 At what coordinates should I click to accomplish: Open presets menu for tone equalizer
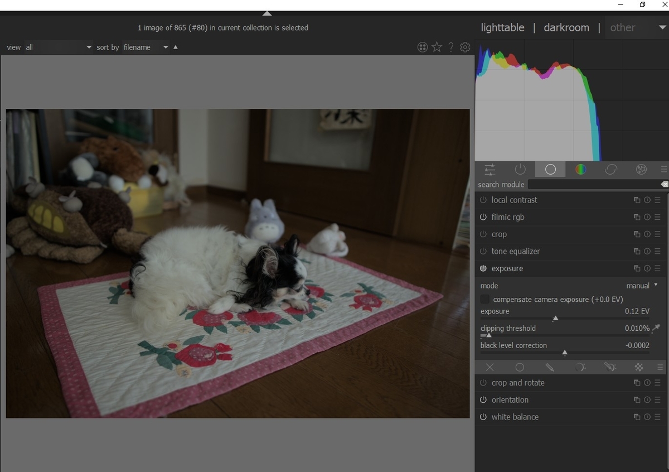coord(657,251)
